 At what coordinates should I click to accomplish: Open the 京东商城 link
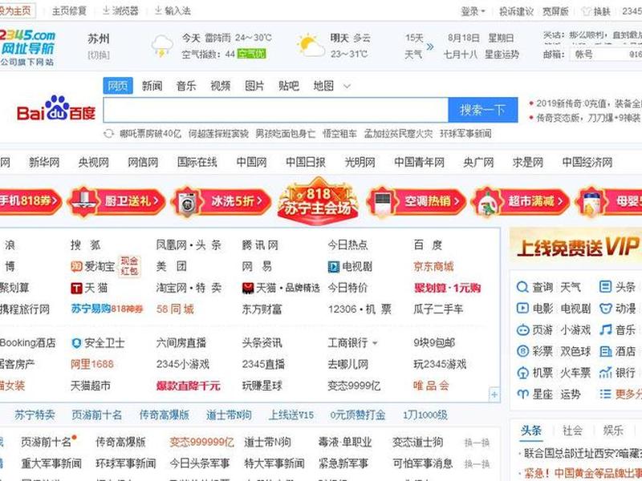click(x=433, y=267)
